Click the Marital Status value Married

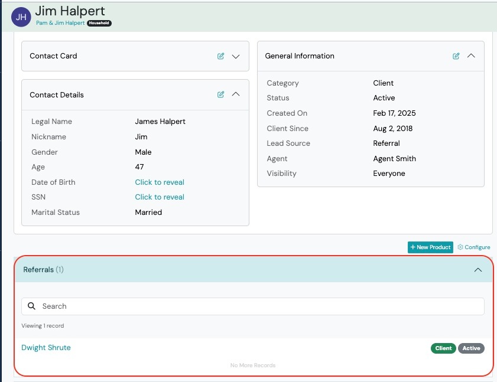pos(148,212)
